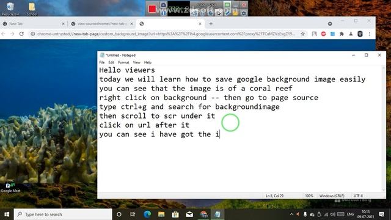Open Microsoft Store from taskbar
Viewport: 391px width, 220px height.
point(175,215)
